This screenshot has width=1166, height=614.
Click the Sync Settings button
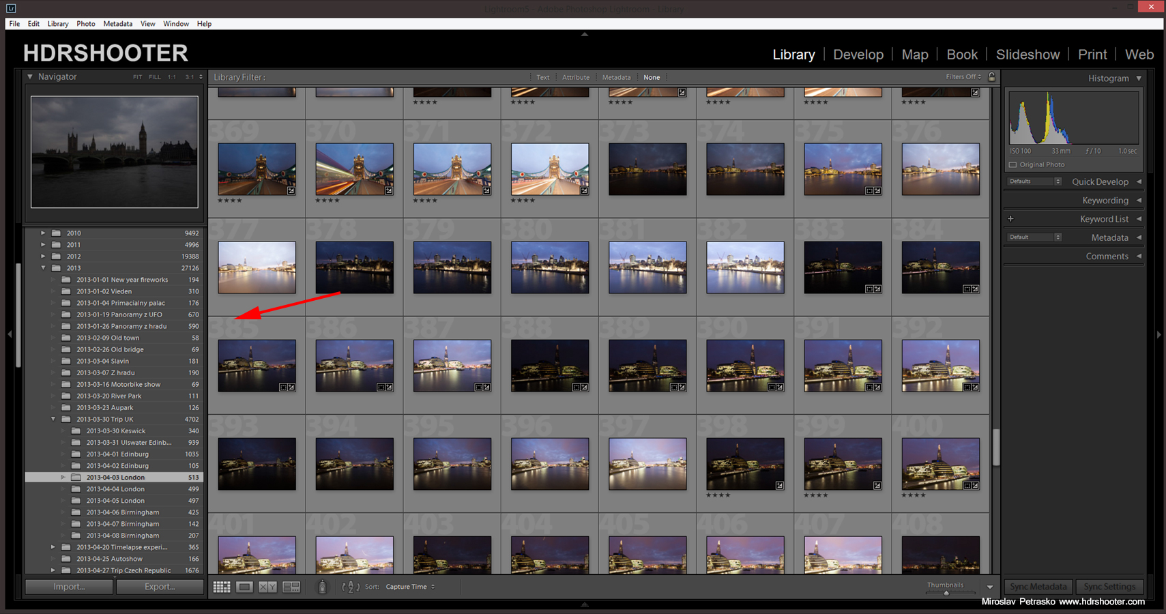point(1109,586)
